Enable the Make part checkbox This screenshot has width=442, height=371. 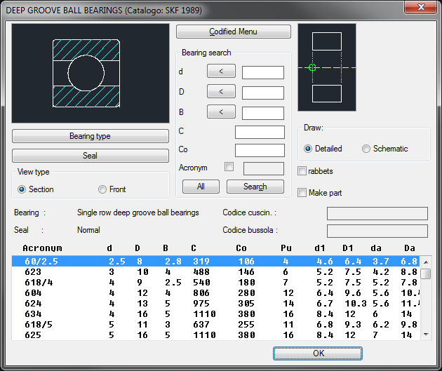pos(302,193)
